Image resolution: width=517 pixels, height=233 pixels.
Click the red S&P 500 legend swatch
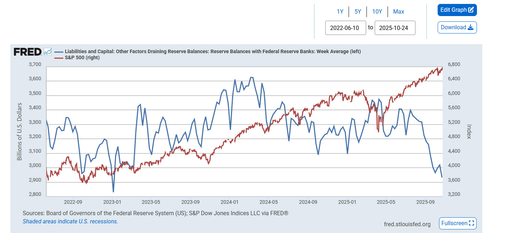pos(58,57)
